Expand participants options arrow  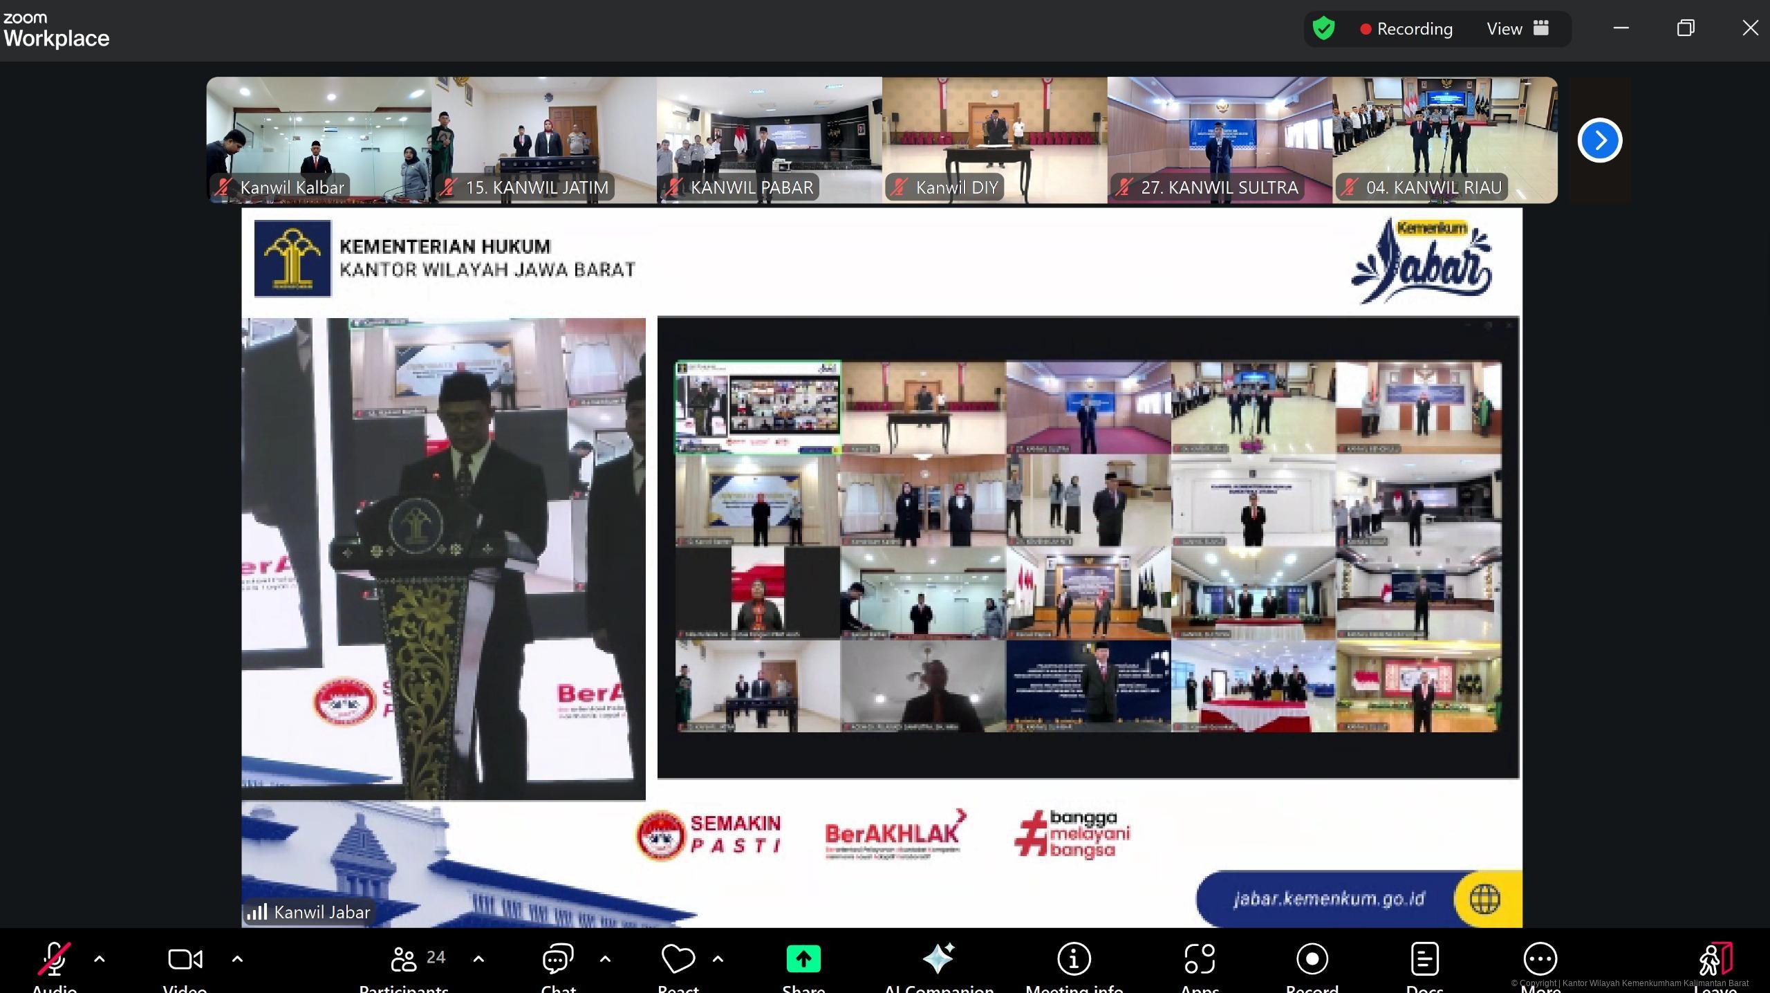coord(478,959)
